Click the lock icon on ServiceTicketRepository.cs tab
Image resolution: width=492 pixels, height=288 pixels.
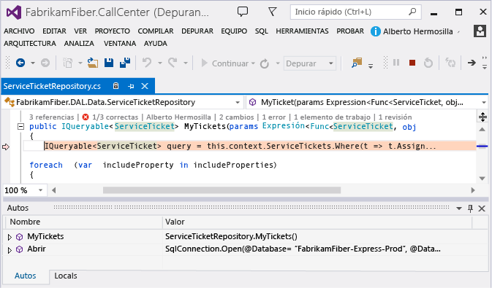click(x=116, y=86)
